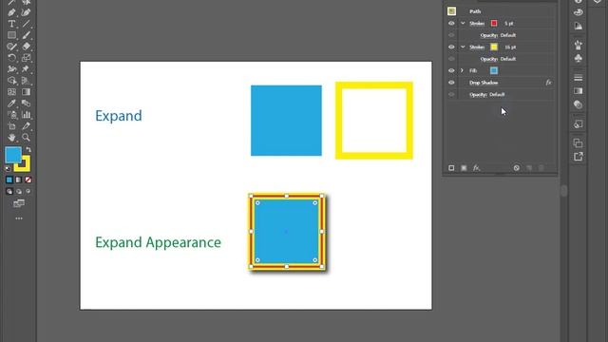Open Symbols panel from right dock

579,59
